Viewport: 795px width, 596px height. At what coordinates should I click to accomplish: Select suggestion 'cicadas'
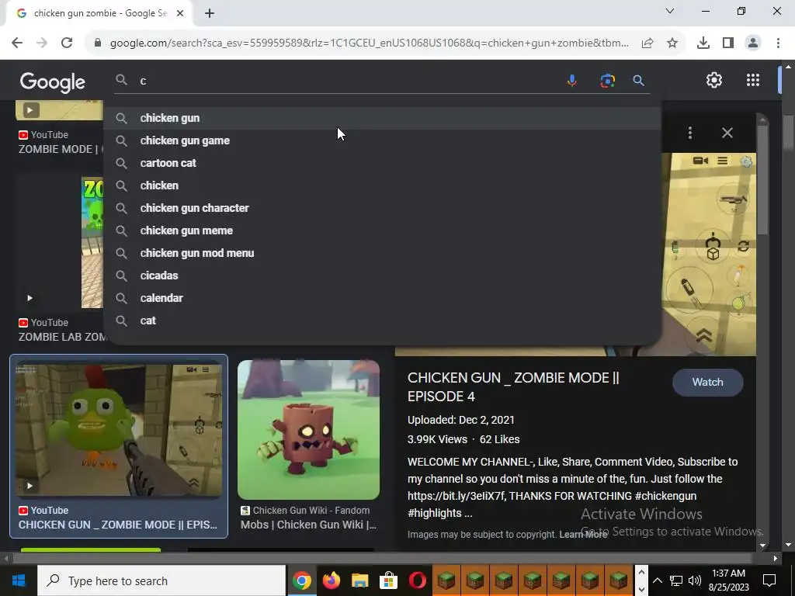[x=382, y=275]
